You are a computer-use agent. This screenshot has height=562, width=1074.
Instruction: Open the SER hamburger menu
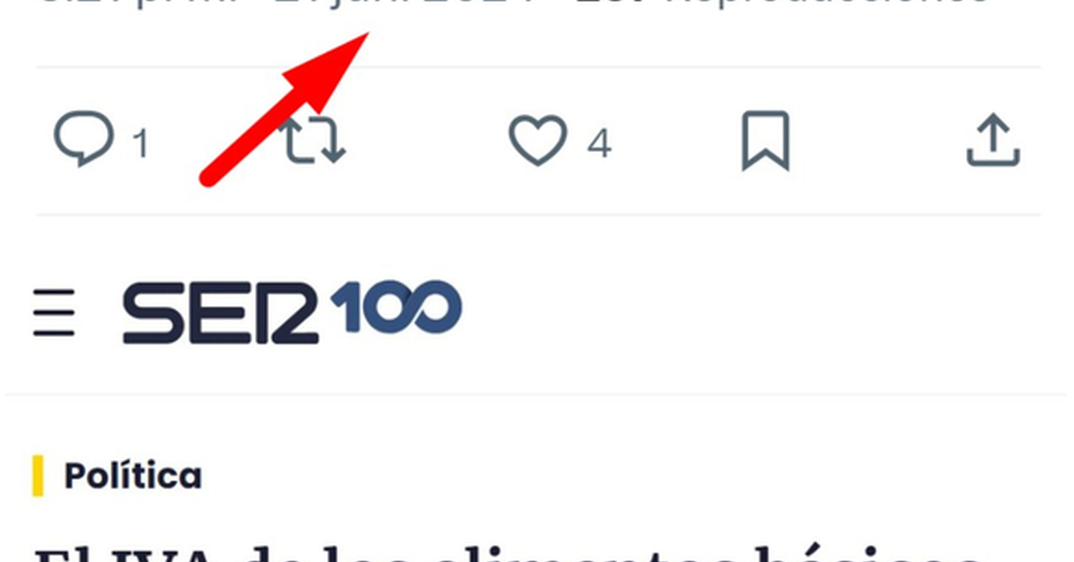click(x=54, y=313)
